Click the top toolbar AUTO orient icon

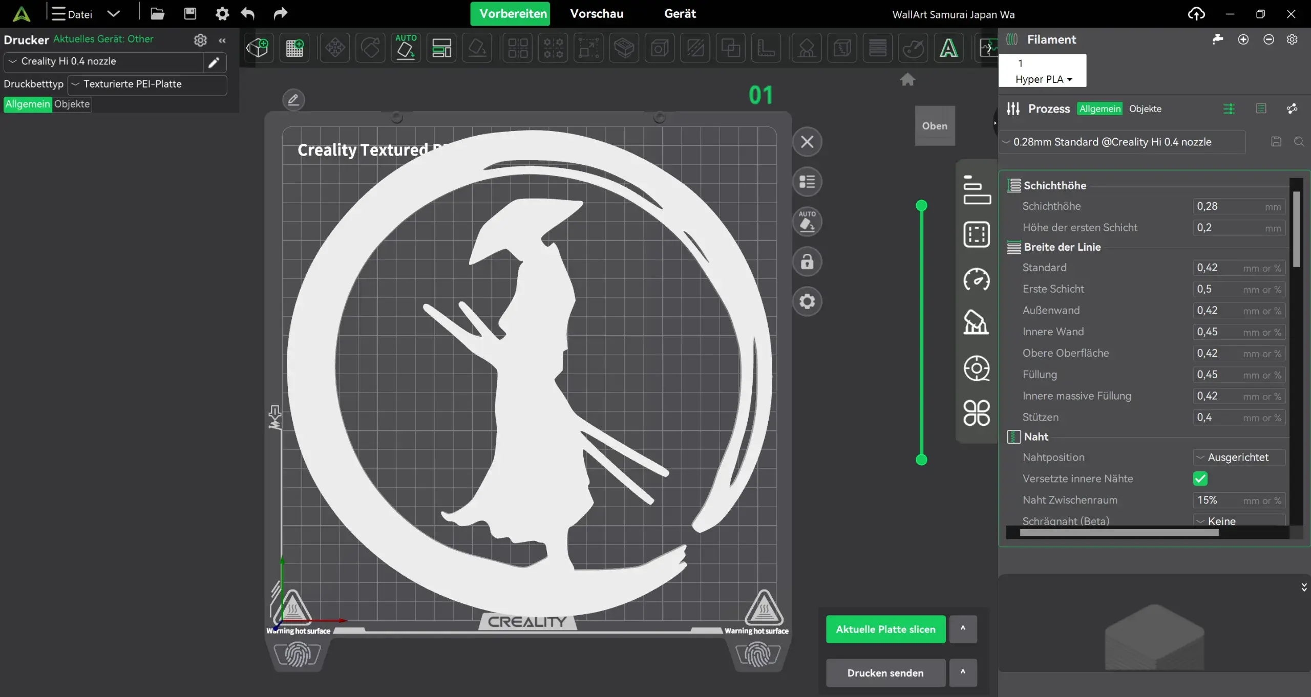tap(406, 48)
